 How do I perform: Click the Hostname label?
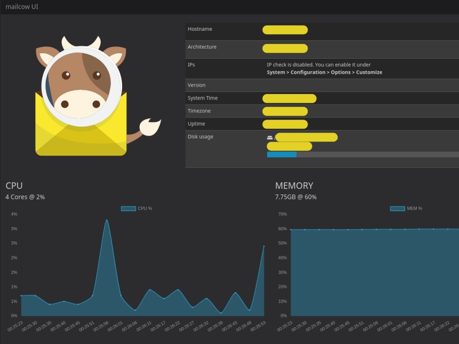pyautogui.click(x=200, y=29)
